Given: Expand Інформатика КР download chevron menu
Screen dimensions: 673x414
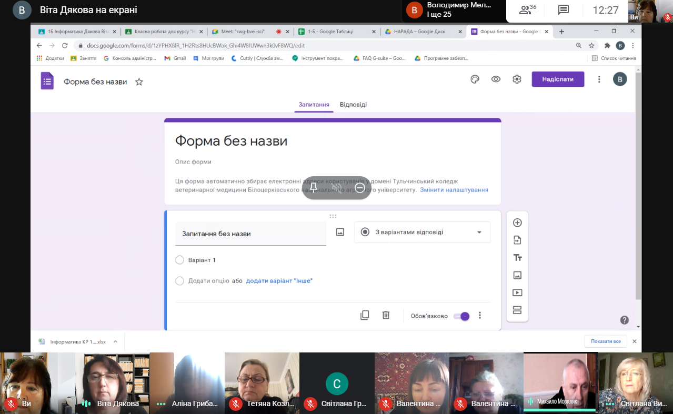Looking at the screenshot, I should tap(115, 341).
